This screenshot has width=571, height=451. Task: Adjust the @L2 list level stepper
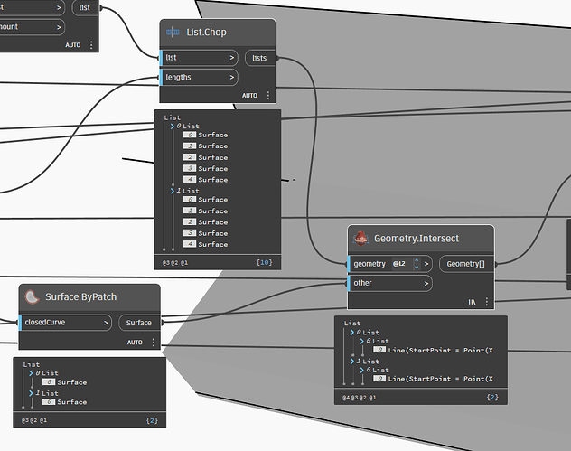(417, 264)
